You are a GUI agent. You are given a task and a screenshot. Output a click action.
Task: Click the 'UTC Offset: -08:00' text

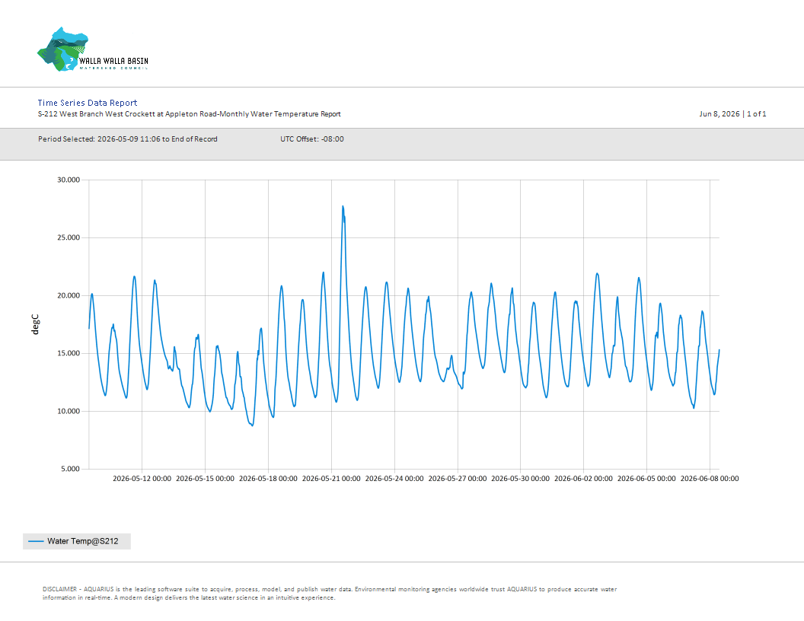[311, 139]
